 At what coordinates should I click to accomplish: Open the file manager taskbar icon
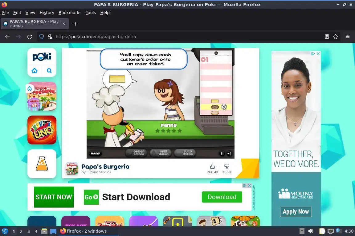pos(44,231)
